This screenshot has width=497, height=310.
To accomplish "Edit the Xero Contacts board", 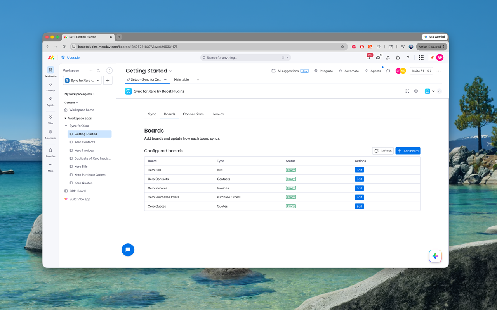I will [360, 179].
